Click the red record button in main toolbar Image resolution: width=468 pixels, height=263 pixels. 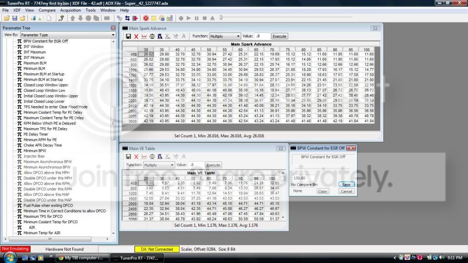[x=145, y=18]
